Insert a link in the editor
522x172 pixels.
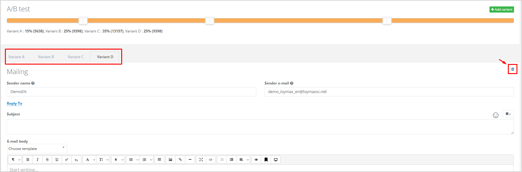click(x=180, y=160)
